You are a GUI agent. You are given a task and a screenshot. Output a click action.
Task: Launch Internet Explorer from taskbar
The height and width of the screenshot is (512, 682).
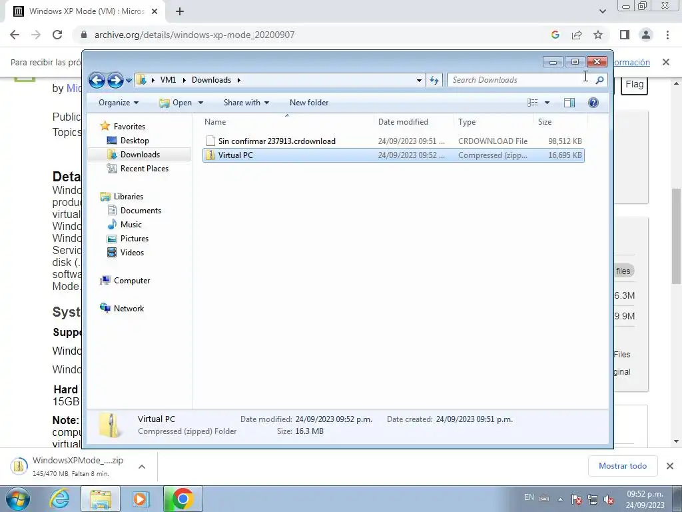pos(59,499)
